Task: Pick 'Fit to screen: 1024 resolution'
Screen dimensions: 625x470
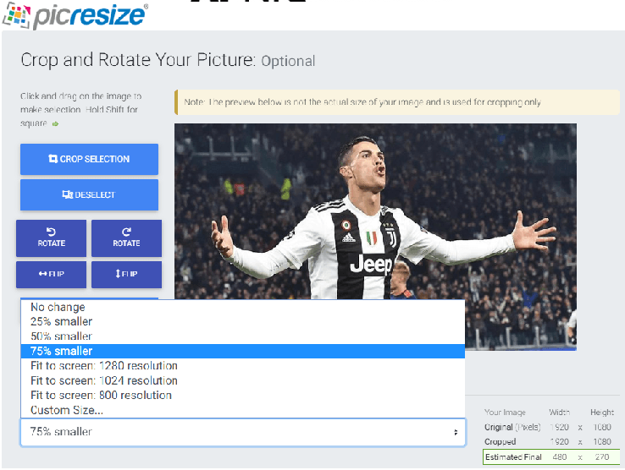Action: [243, 380]
